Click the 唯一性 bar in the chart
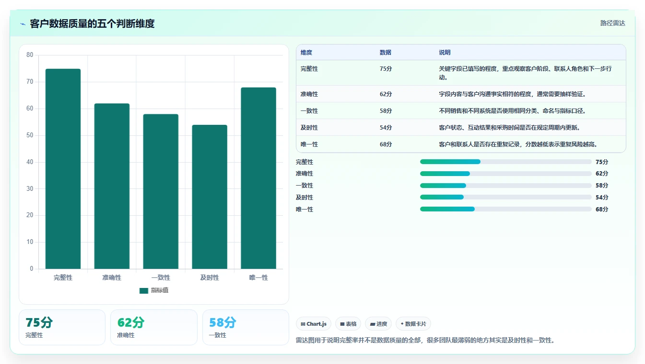The width and height of the screenshot is (645, 364). (x=258, y=178)
